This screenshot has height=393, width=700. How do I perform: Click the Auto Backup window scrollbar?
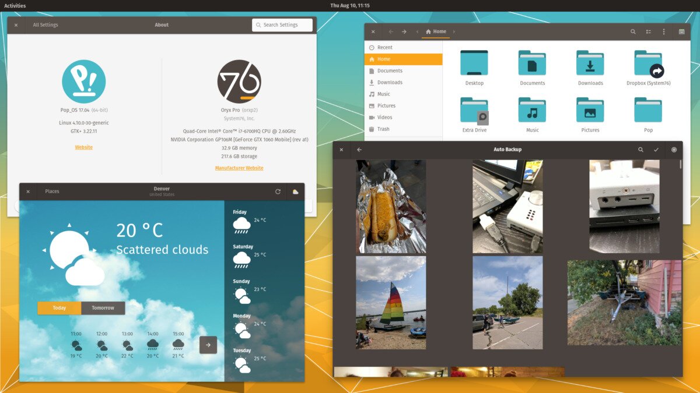point(680,165)
